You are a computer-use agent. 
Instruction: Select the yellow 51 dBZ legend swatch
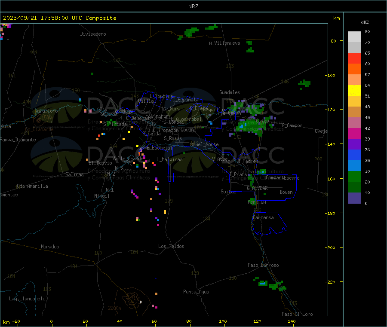(x=354, y=91)
